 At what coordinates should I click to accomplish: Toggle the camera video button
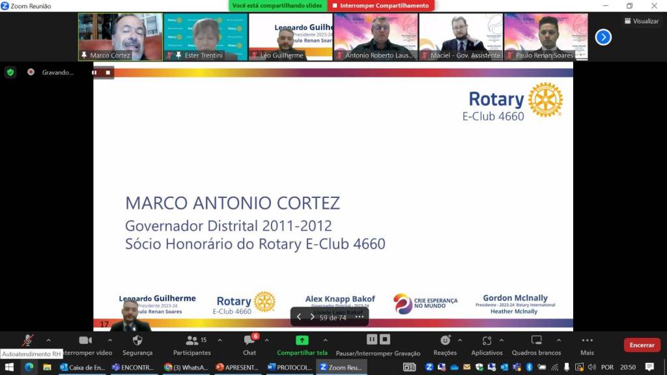coord(85,340)
